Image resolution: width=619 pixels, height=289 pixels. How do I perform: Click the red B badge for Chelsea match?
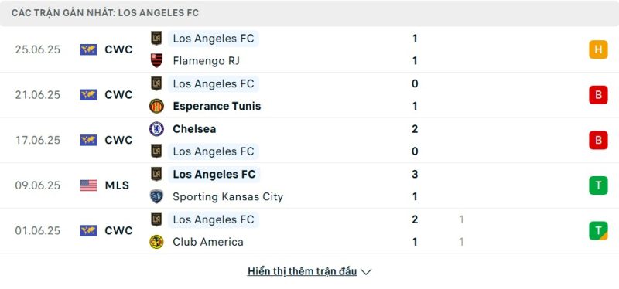coord(598,140)
